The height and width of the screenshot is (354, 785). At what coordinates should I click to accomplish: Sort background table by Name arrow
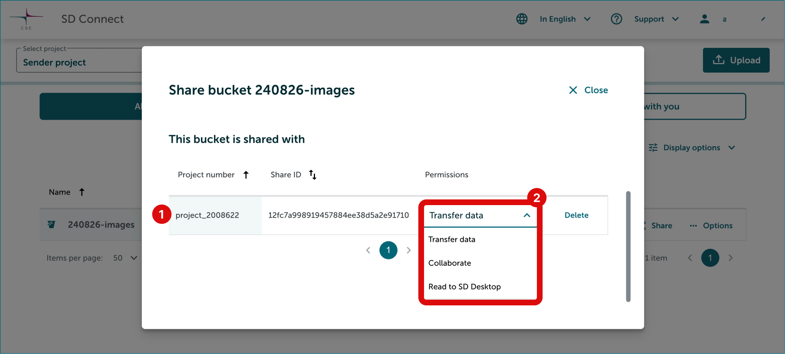(82, 192)
